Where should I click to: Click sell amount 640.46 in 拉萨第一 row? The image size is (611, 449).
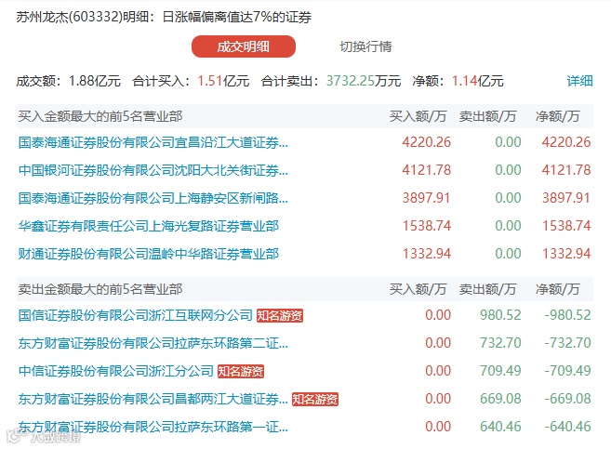tap(500, 427)
